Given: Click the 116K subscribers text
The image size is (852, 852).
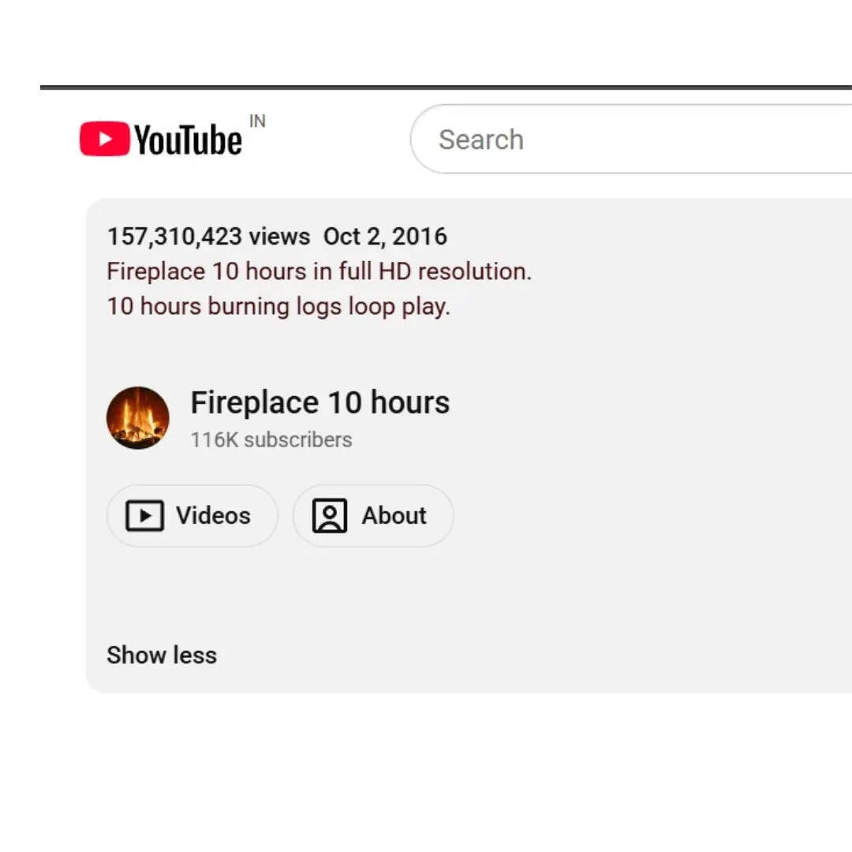Looking at the screenshot, I should pos(271,439).
